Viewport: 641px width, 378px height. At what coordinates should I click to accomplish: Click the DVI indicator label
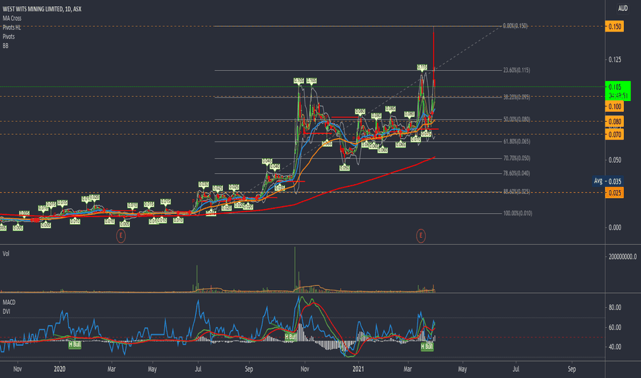[x=6, y=311]
